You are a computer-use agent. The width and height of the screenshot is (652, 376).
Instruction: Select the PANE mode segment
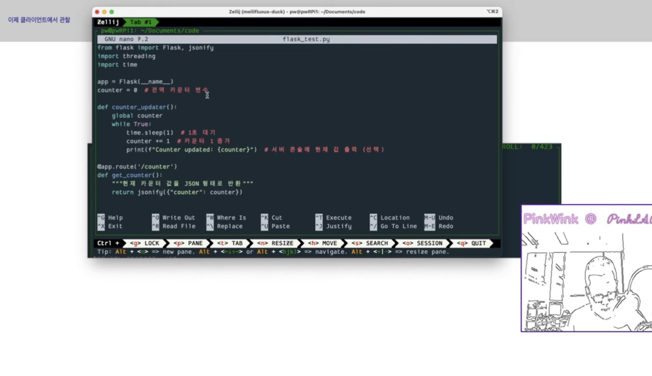tap(188, 243)
